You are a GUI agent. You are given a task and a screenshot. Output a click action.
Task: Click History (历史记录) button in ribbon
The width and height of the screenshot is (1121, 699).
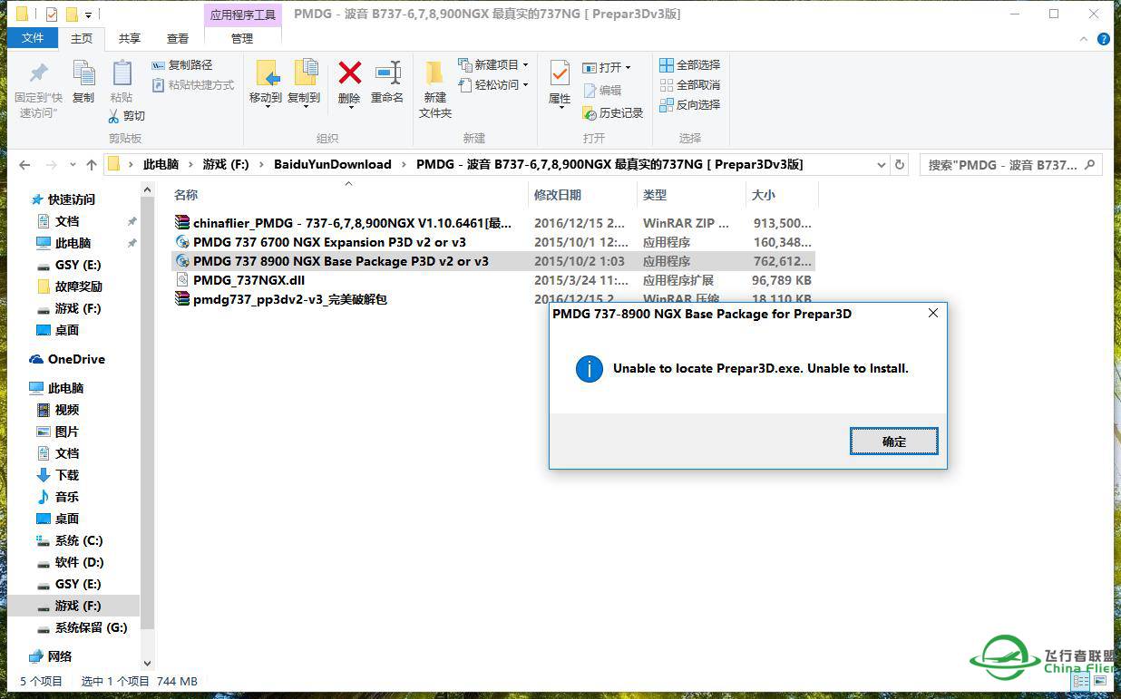[x=613, y=113]
